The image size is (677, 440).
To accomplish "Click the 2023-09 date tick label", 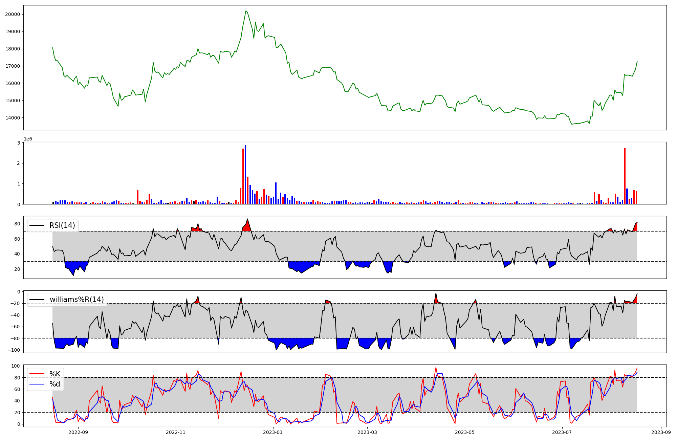I will coord(661,432).
